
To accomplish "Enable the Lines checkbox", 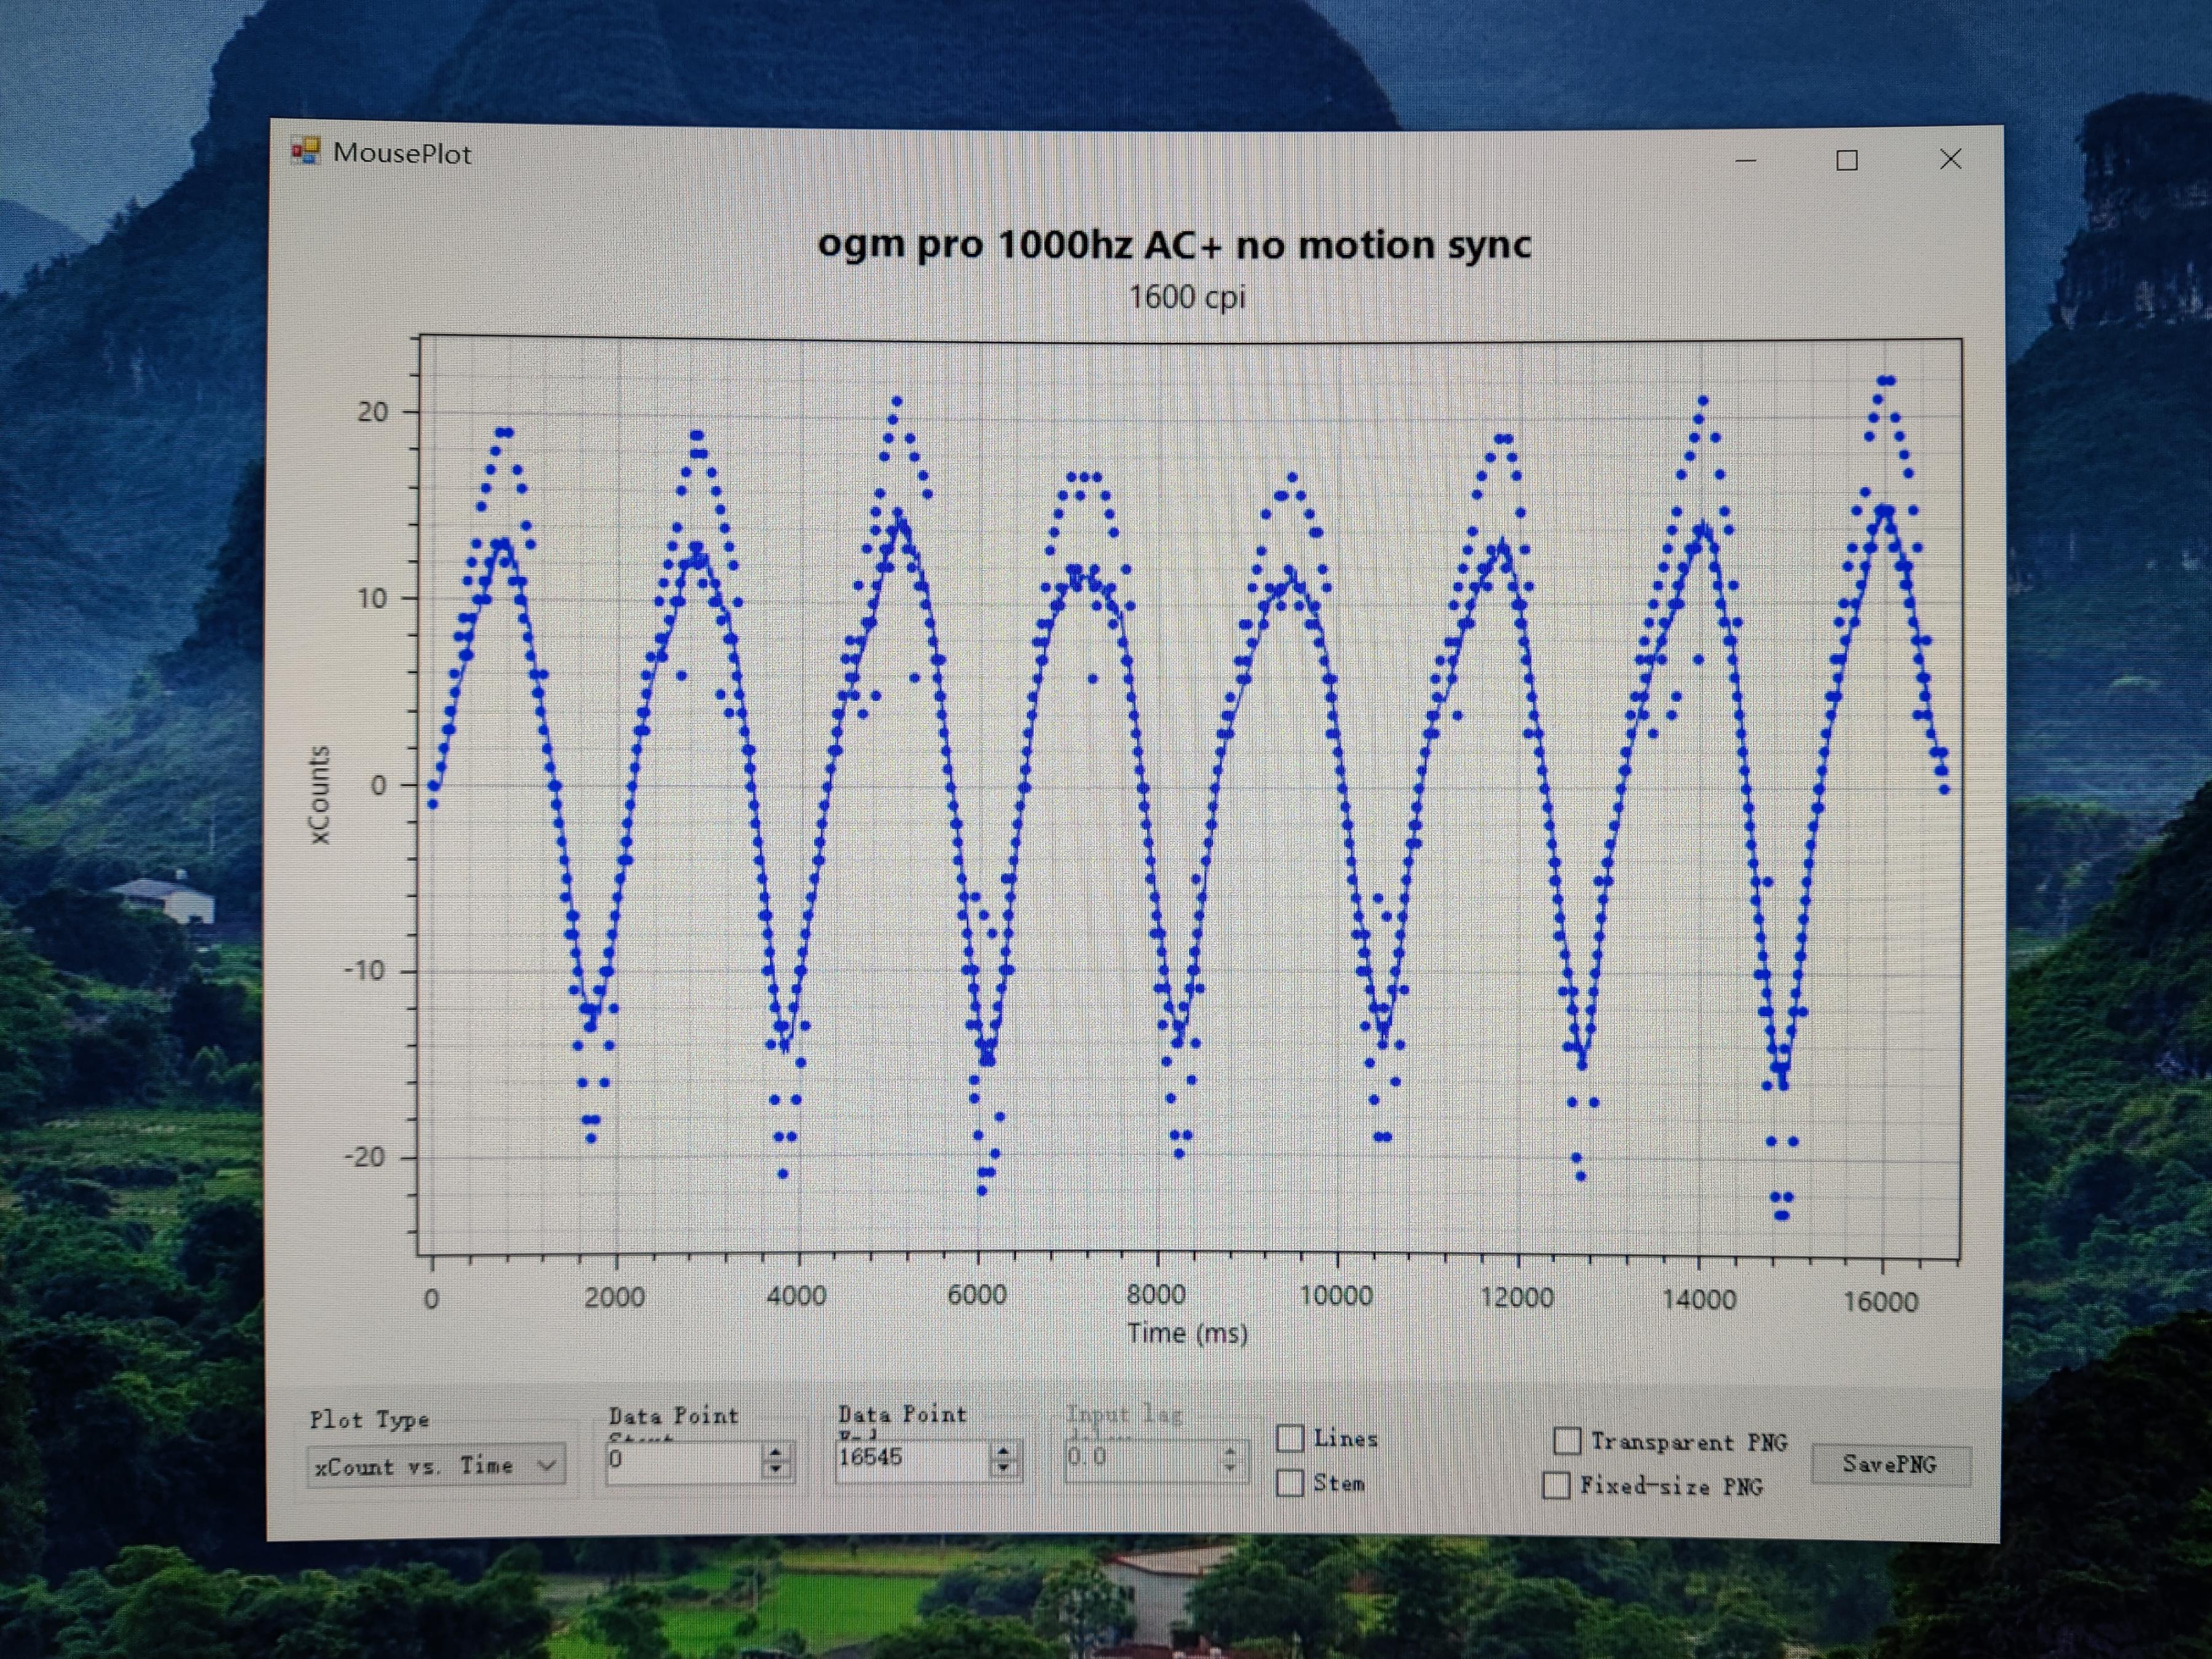I will coord(1291,1438).
